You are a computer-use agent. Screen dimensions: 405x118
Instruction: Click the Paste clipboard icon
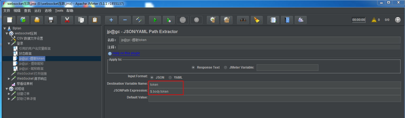(x=95, y=20)
